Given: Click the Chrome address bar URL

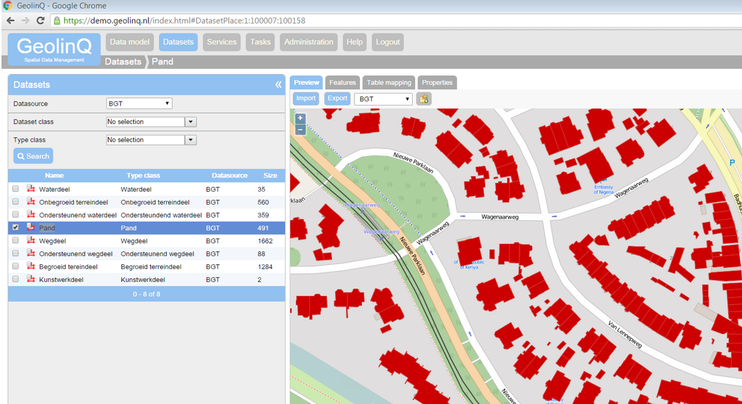Looking at the screenshot, I should pos(185,21).
